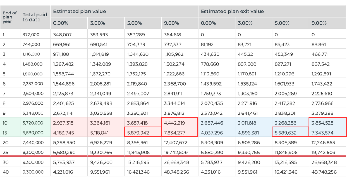Click the red-outlined cell 5,879,942
This screenshot has height=182, width=347.
pos(137,133)
